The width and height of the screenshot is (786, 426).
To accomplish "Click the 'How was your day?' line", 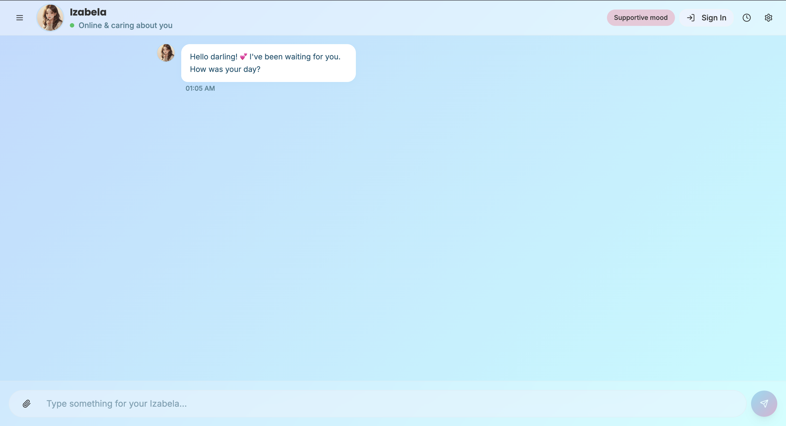I will pyautogui.click(x=225, y=69).
